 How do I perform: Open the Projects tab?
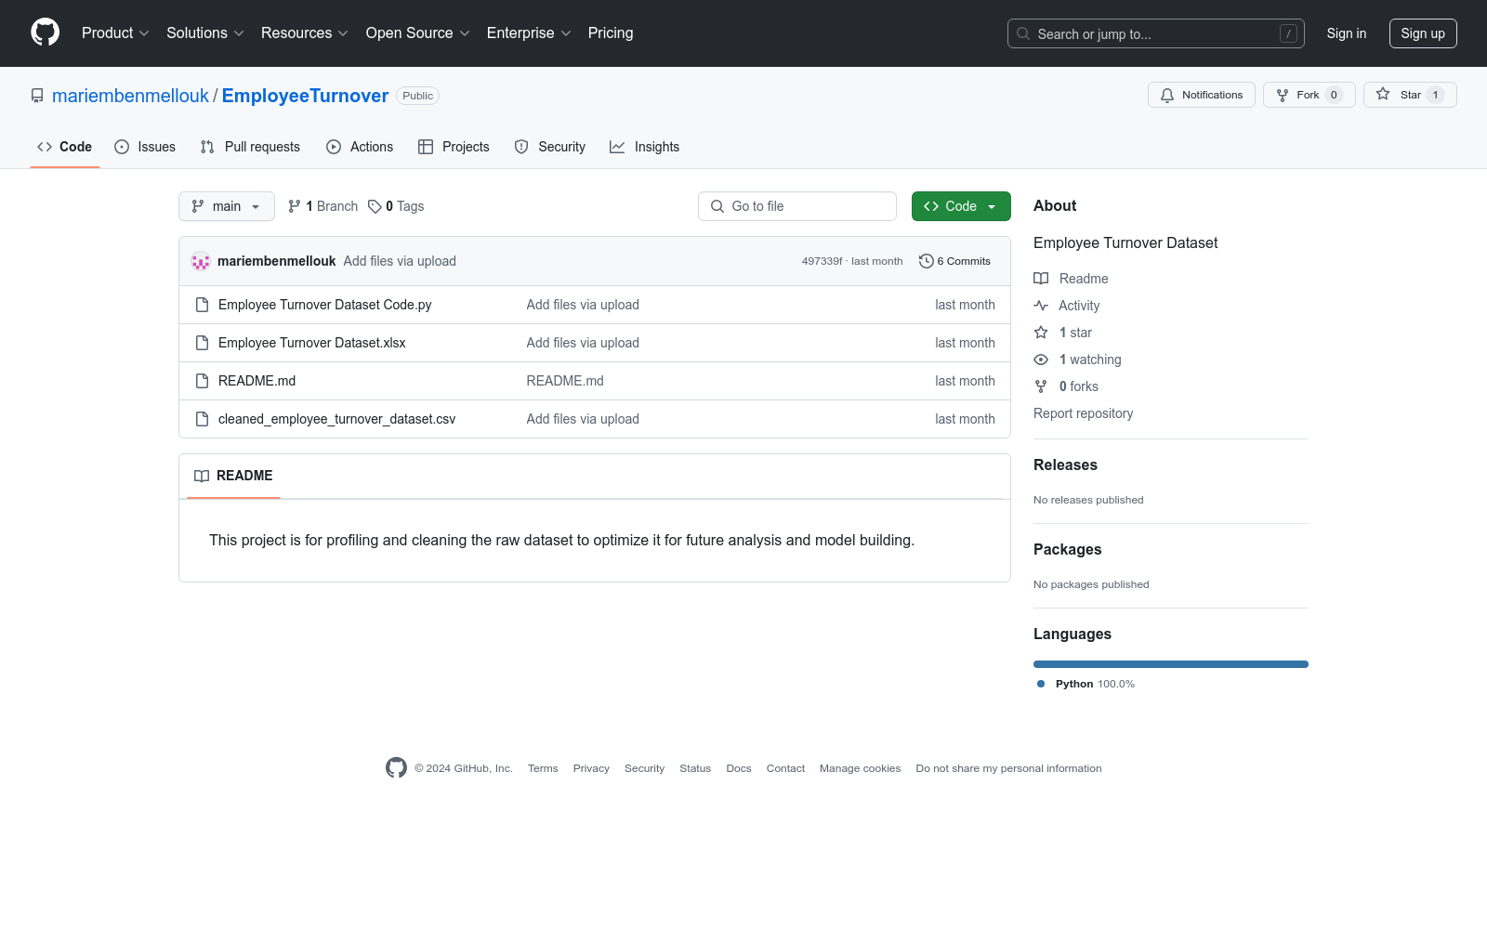pos(454,147)
